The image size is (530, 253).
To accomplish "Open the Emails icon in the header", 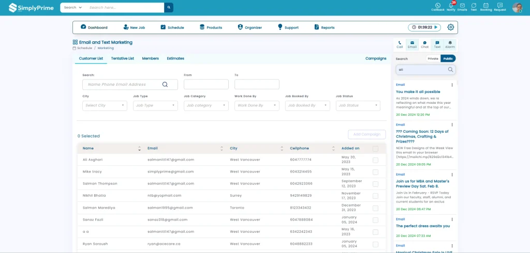I will [462, 7].
